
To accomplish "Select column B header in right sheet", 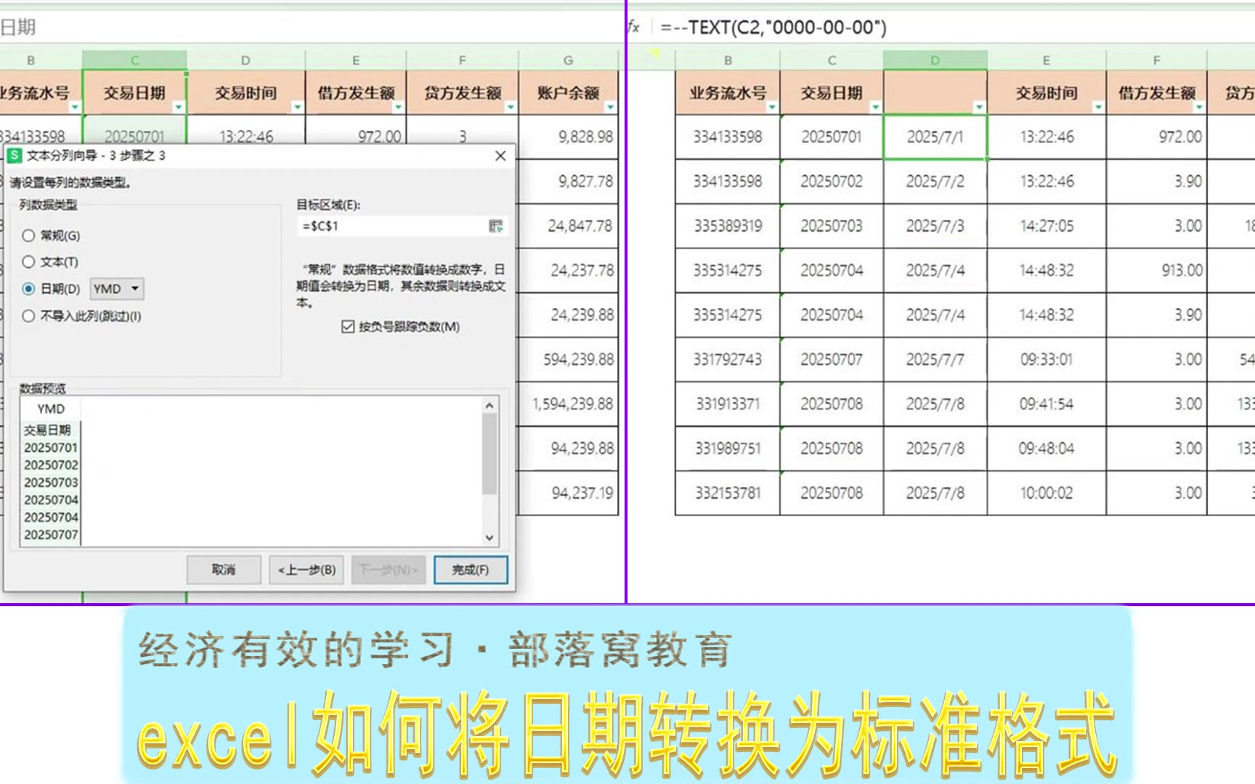I will (x=728, y=60).
